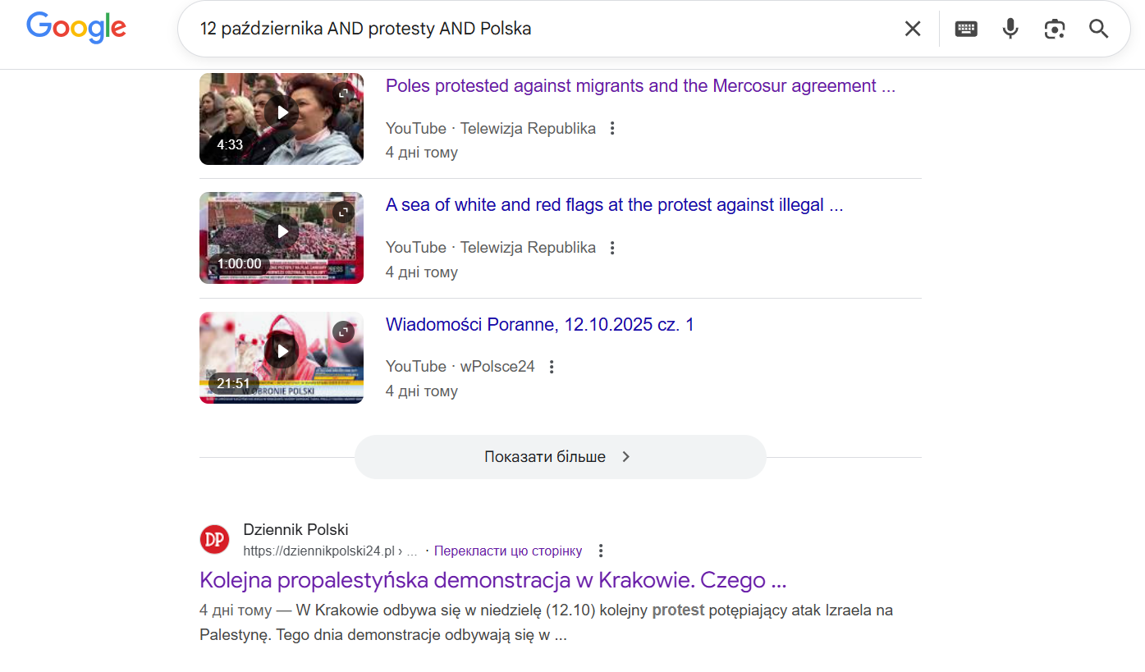This screenshot has width=1145, height=672.
Task: Expand preview on the Mercosur protest thumbnail
Action: [343, 94]
